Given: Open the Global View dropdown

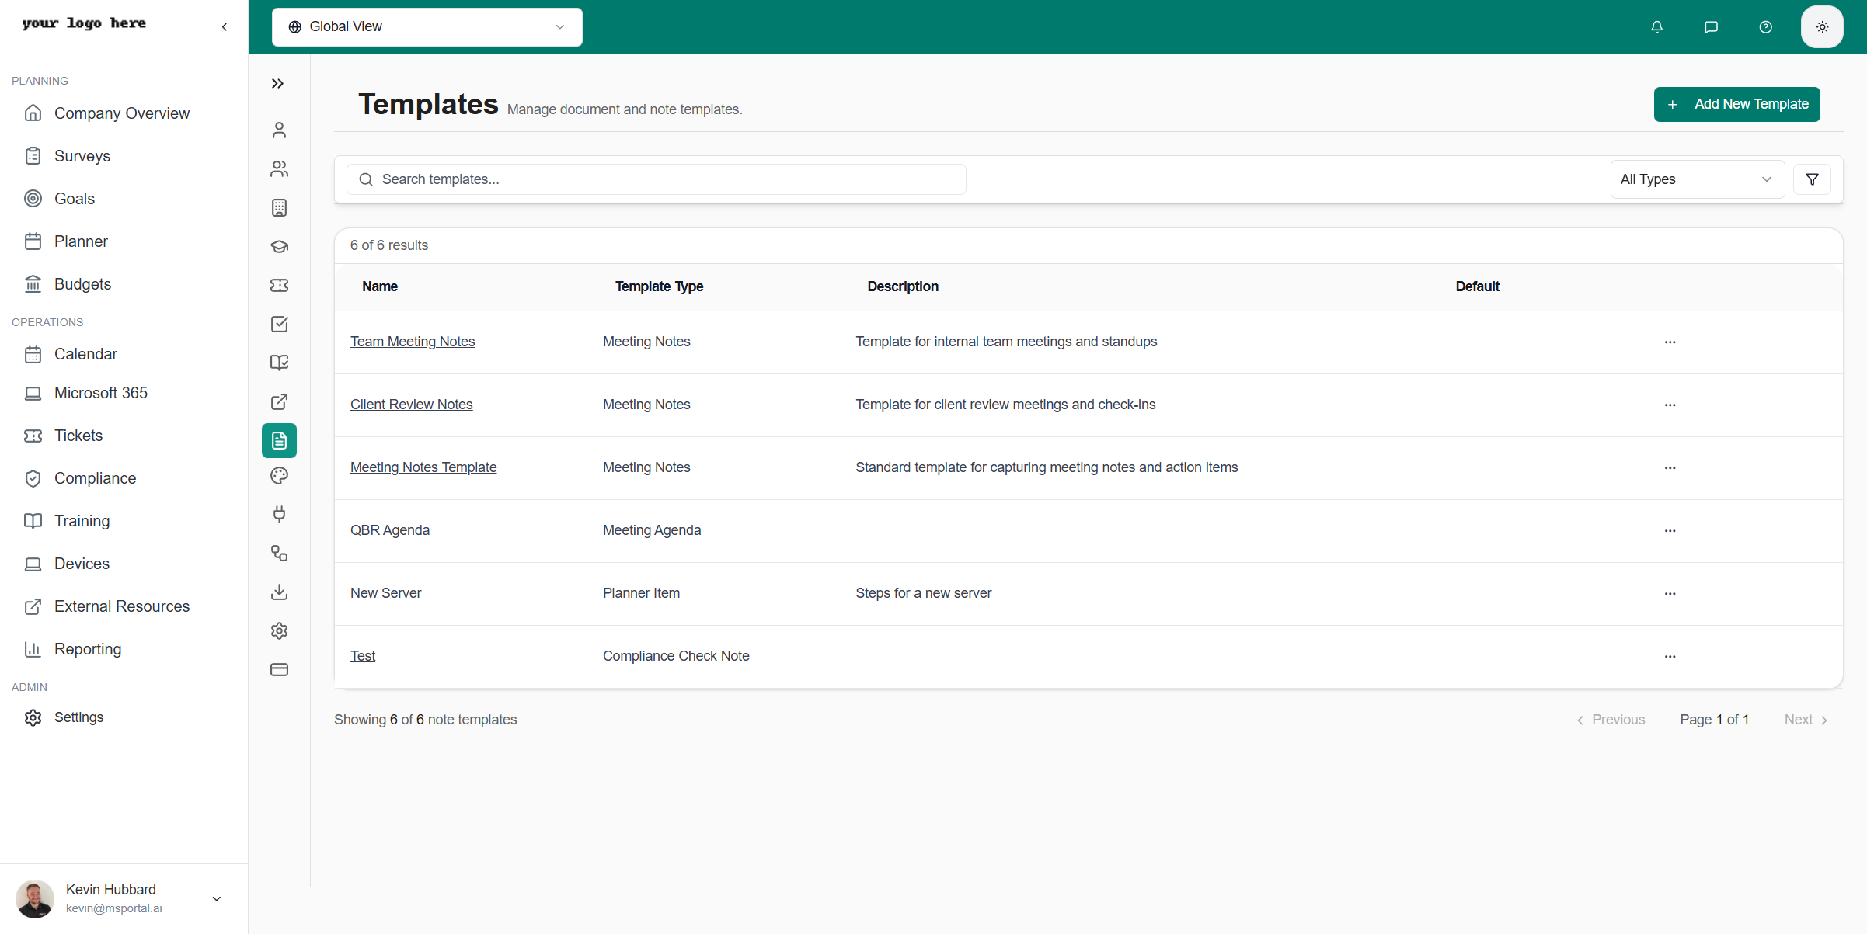Looking at the screenshot, I should coord(427,27).
